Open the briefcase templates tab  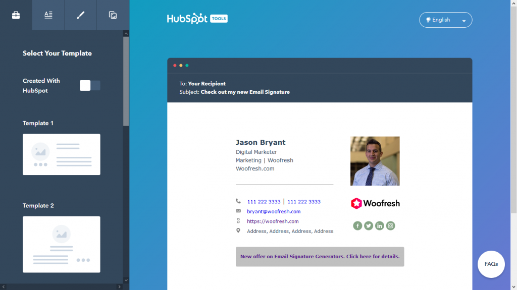pos(16,15)
